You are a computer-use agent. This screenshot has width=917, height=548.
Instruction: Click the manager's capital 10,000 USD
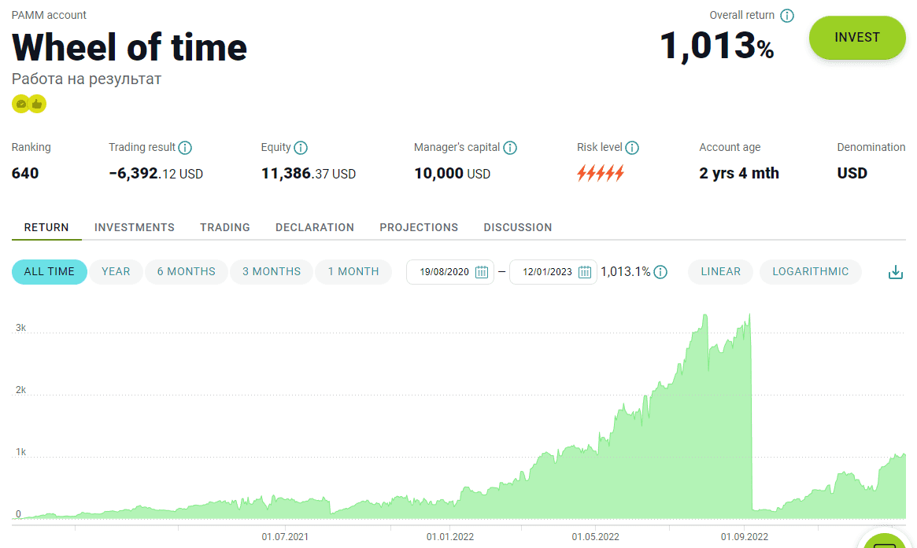[452, 174]
